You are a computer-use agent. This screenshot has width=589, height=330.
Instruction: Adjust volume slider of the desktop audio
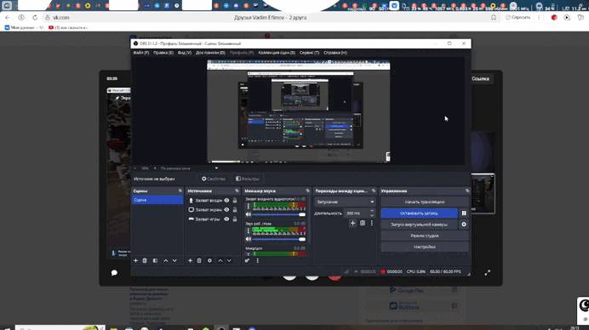(x=278, y=239)
